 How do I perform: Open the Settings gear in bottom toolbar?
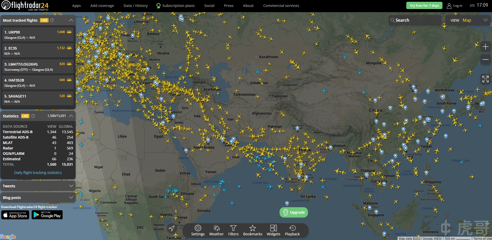point(198,230)
